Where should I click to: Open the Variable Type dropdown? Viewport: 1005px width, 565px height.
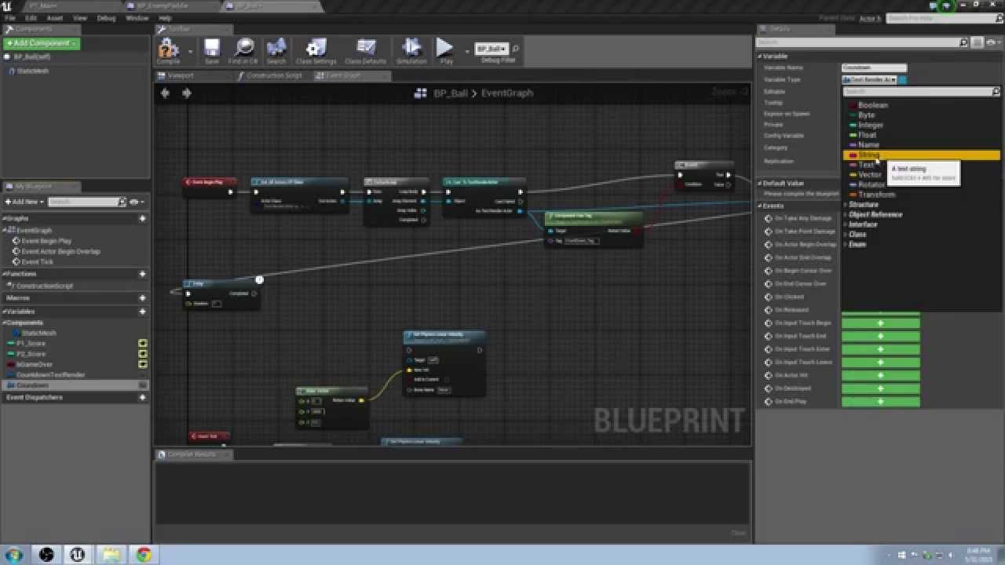pyautogui.click(x=869, y=79)
